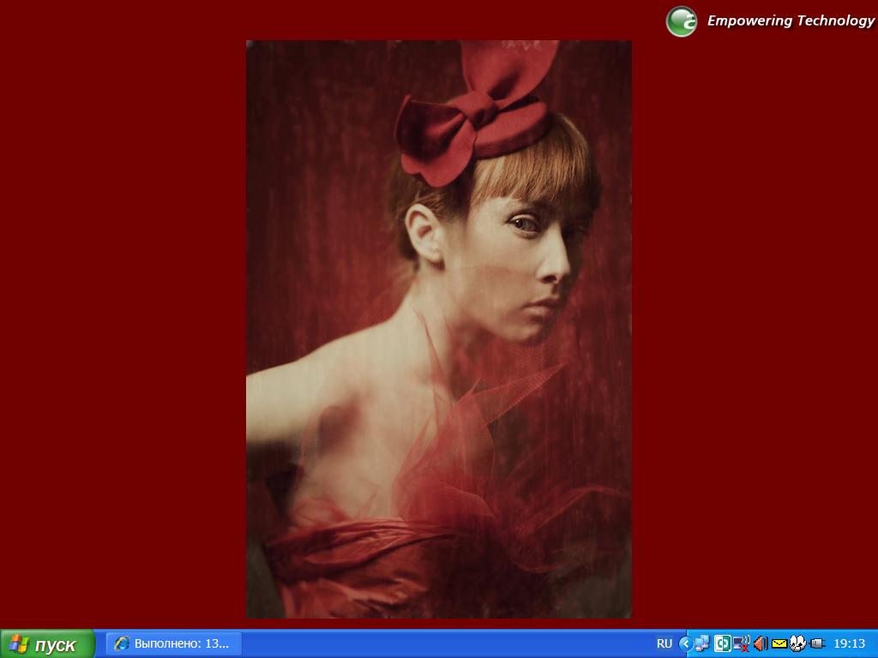Viewport: 878px width, 658px height.
Task: Expand hidden tray icons with the arrow
Action: pos(685,643)
